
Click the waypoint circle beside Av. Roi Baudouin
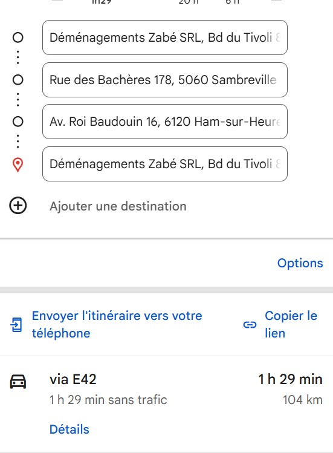click(x=18, y=122)
